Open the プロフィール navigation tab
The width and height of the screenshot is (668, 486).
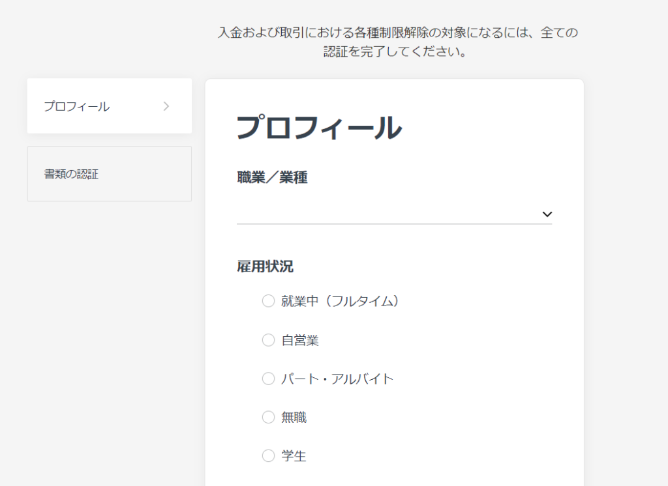click(x=109, y=106)
